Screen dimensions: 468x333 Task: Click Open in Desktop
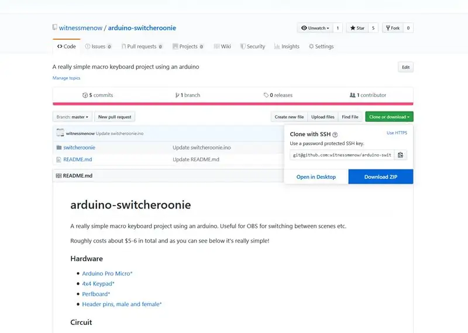tap(316, 177)
